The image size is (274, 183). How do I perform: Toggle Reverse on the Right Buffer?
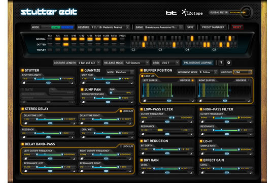(x=248, y=80)
